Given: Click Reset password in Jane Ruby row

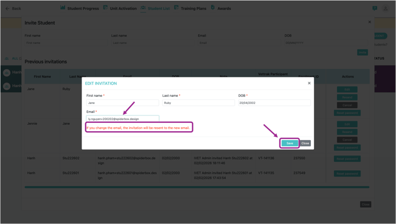Looking at the screenshot, I should click(347, 113).
